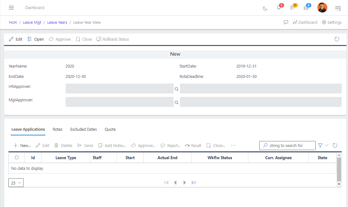The width and height of the screenshot is (348, 207).
Task: Navigate to Leave Years via breadcrumb
Action: pyautogui.click(x=57, y=22)
